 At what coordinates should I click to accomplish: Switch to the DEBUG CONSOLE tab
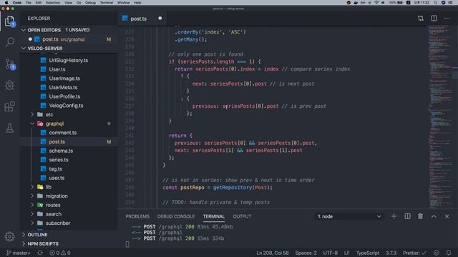click(x=176, y=216)
